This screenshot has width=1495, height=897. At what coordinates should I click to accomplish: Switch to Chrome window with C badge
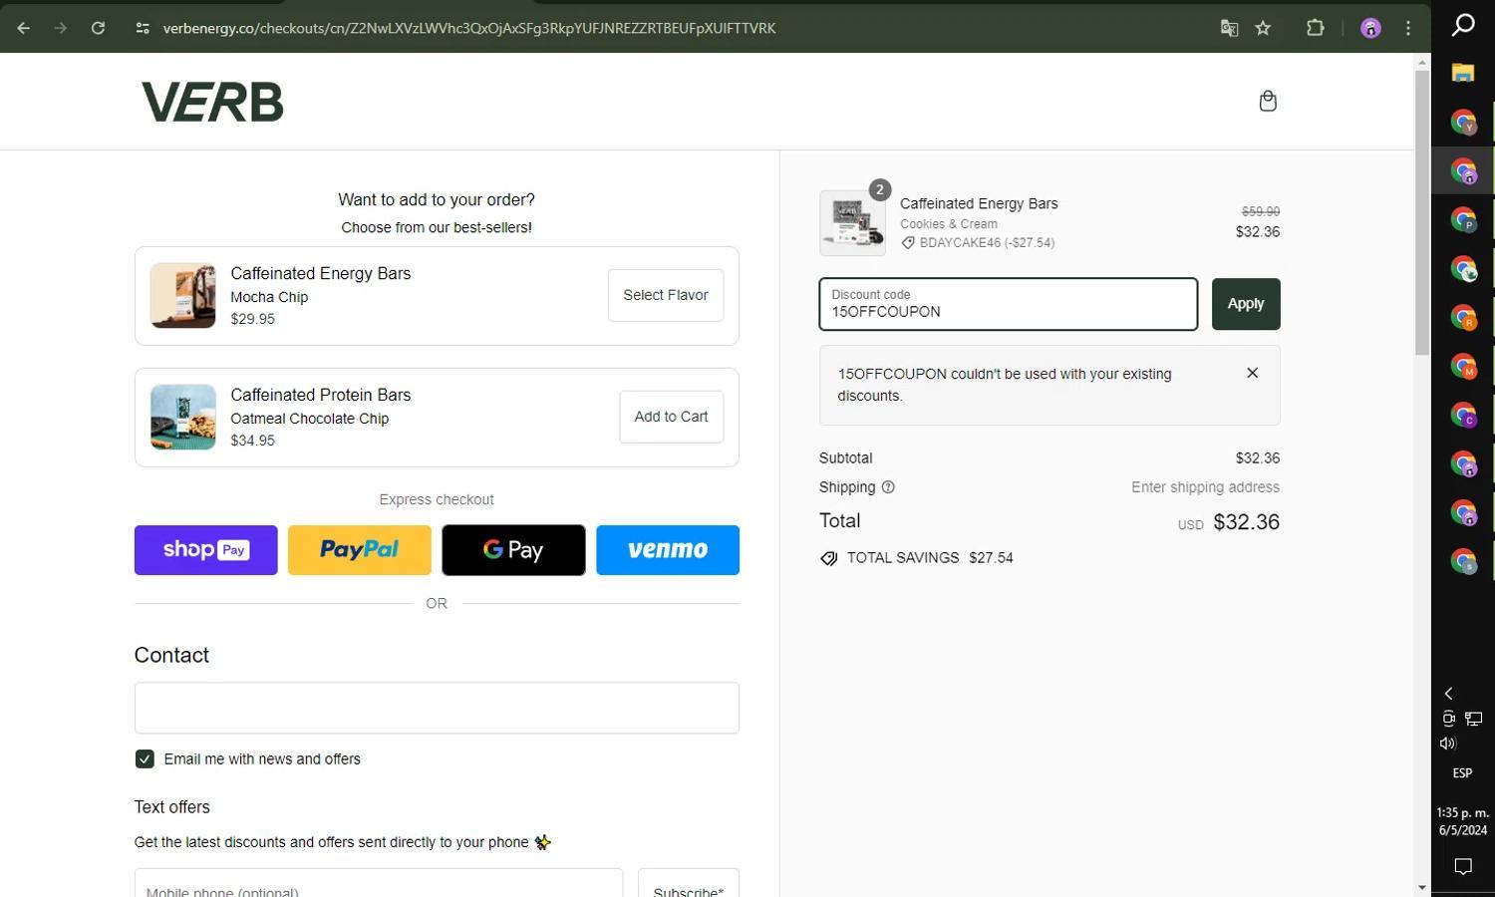click(x=1463, y=415)
